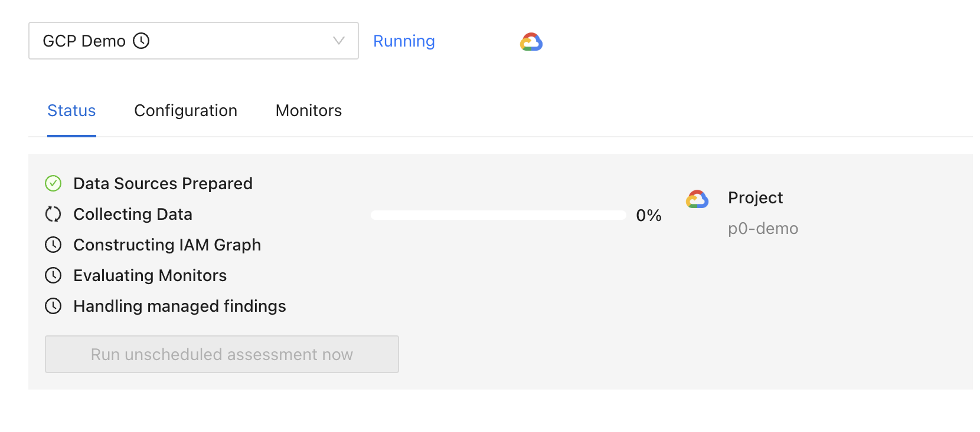Open the Configuration tab
Viewport: 980px width, 432px height.
coord(185,111)
